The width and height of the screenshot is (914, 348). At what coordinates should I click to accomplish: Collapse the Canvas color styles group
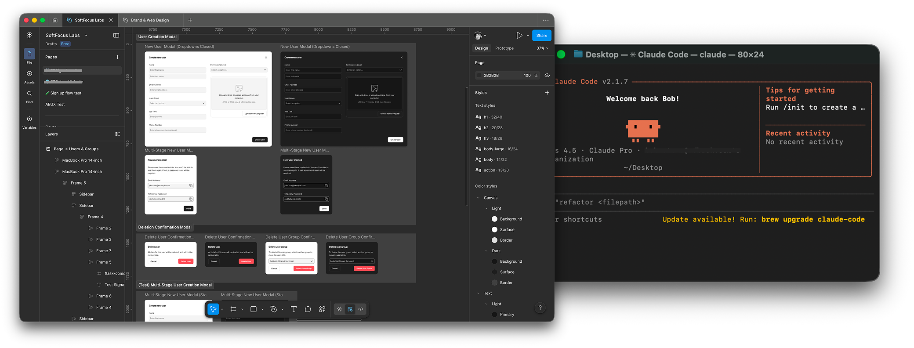tap(479, 198)
